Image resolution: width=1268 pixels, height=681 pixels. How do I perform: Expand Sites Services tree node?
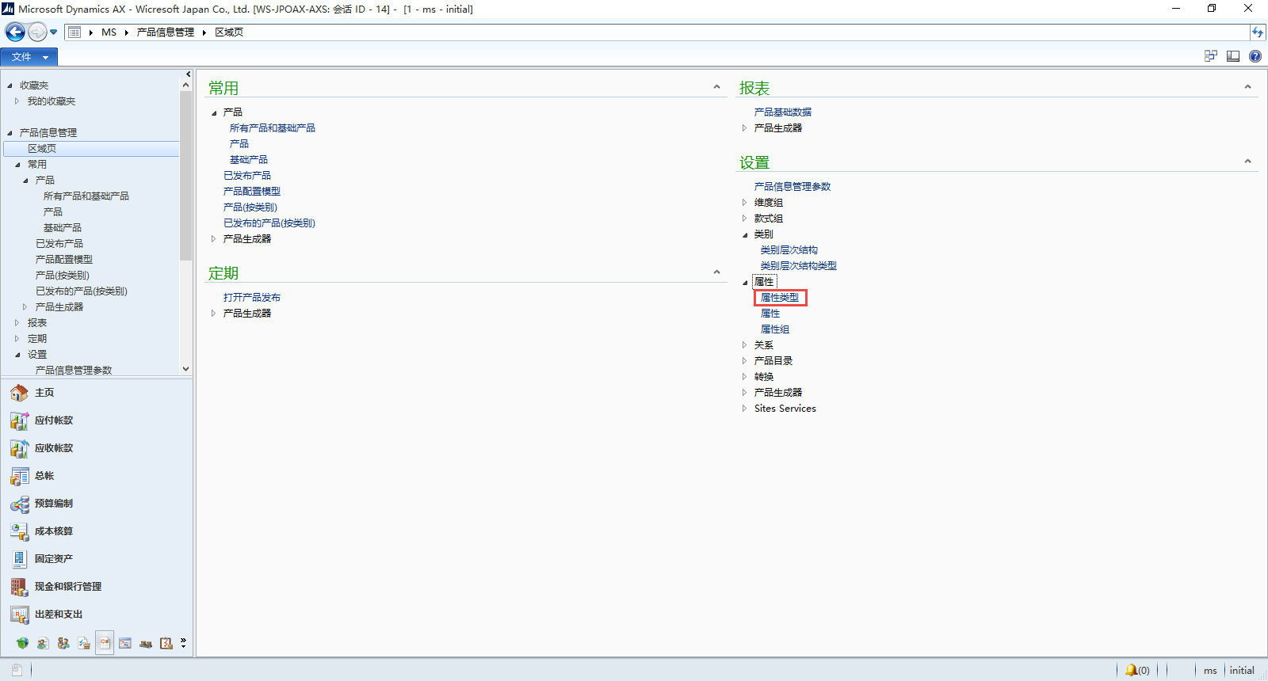pos(744,409)
